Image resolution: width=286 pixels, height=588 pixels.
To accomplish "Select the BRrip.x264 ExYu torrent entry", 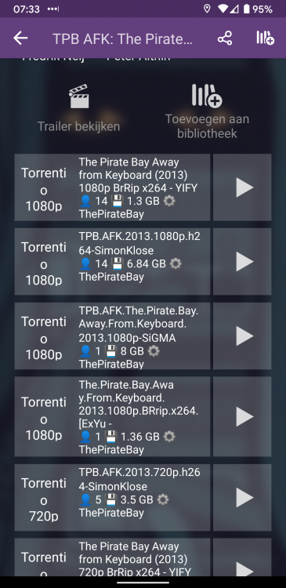I will [x=113, y=416].
